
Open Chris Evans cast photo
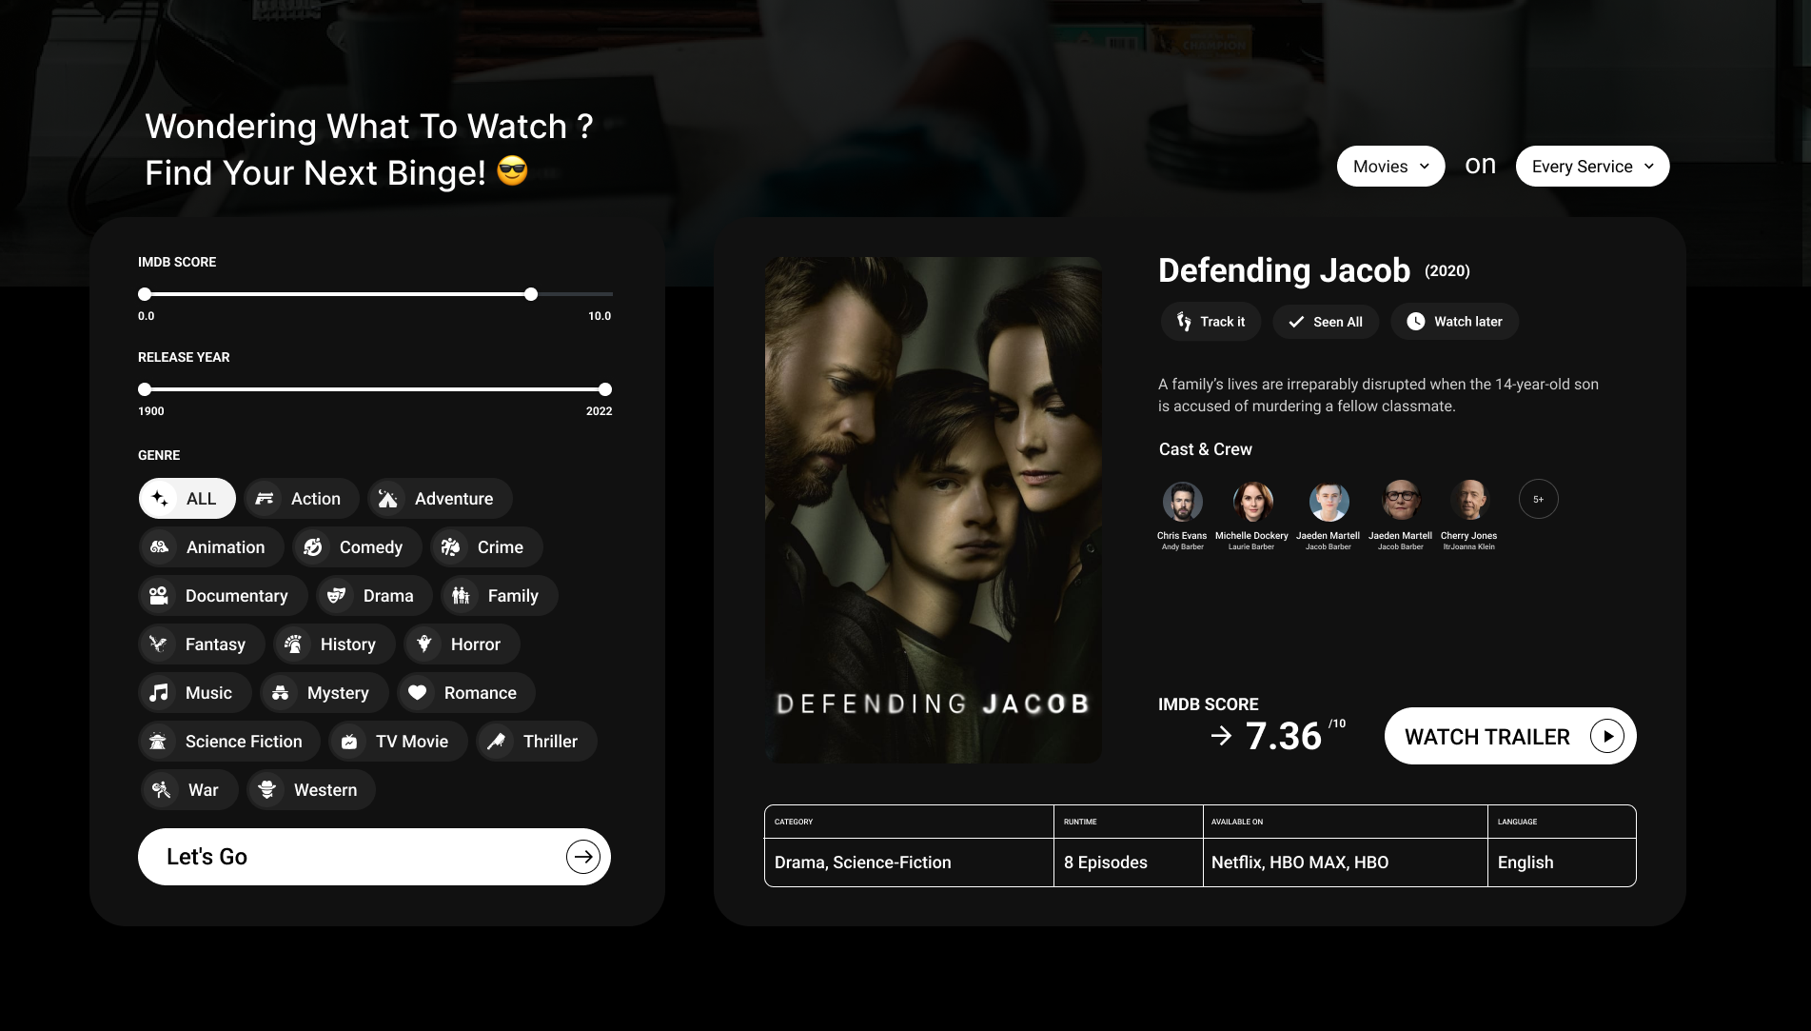tap(1182, 501)
